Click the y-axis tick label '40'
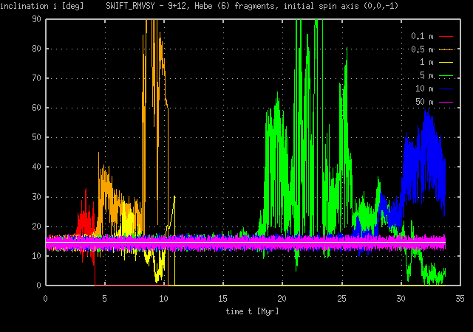The width and height of the screenshot is (473, 332). click(36, 167)
